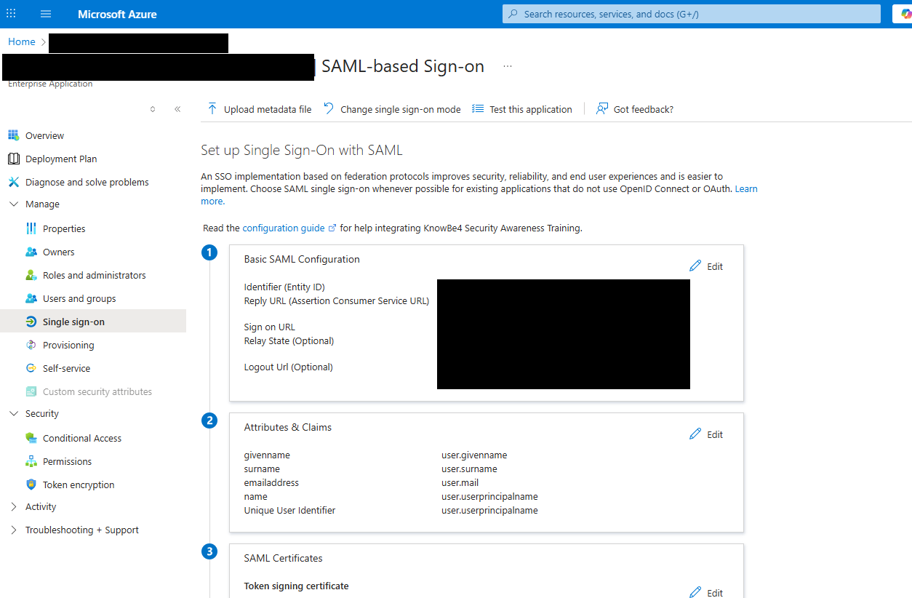912x598 pixels.
Task: Click the Permissions icon
Action: tap(31, 461)
